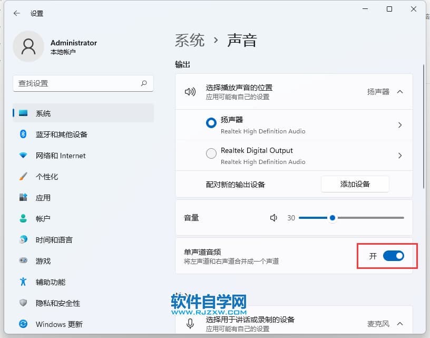Click the back arrow in the title bar

(x=16, y=13)
